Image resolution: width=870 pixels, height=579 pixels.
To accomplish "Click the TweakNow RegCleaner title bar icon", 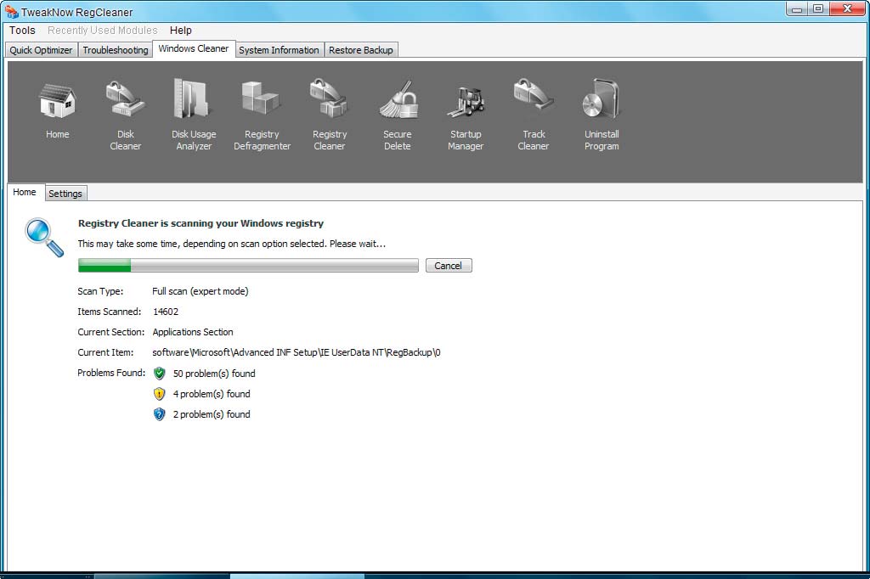I will [x=11, y=11].
